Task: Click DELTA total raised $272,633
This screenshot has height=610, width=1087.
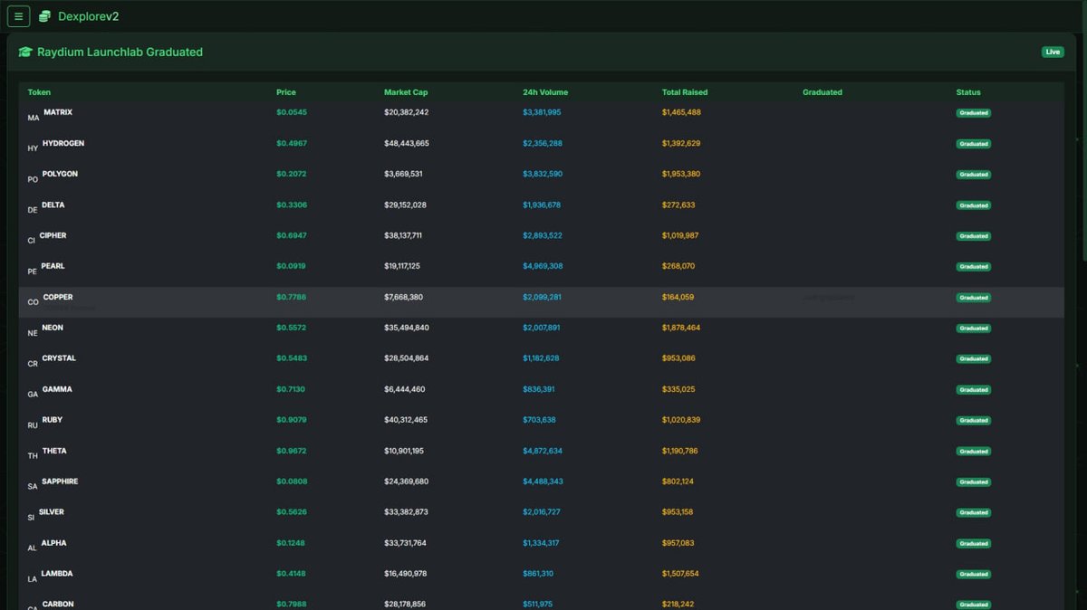Action: 678,205
